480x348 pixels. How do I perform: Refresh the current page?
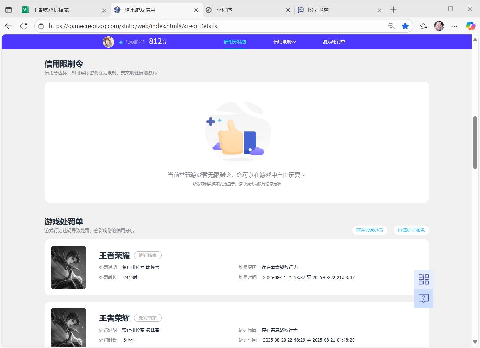point(24,26)
